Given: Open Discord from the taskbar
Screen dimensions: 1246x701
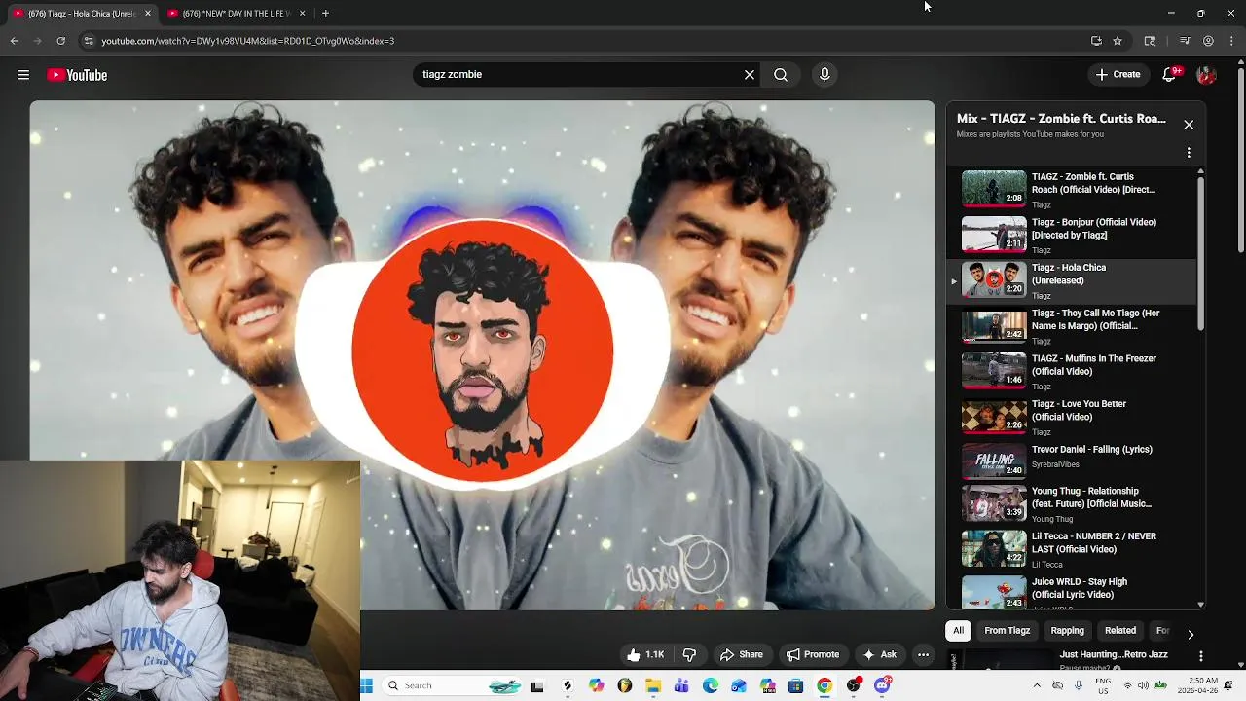Looking at the screenshot, I should 882,685.
